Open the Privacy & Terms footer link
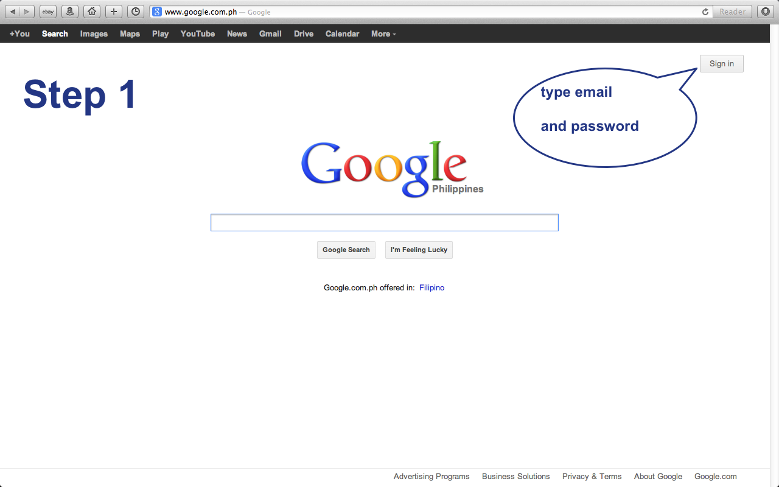 point(592,477)
